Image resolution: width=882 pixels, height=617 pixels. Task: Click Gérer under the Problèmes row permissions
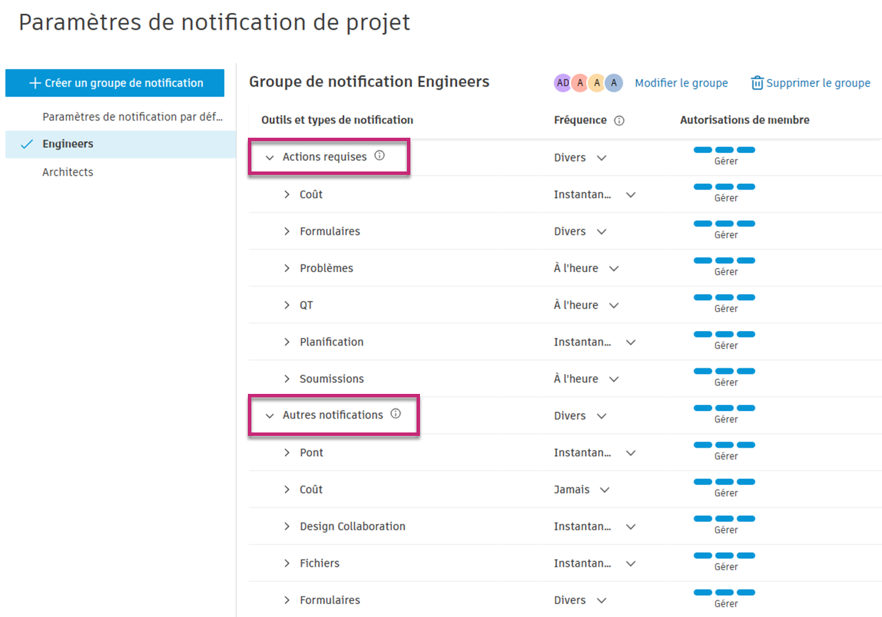click(726, 271)
